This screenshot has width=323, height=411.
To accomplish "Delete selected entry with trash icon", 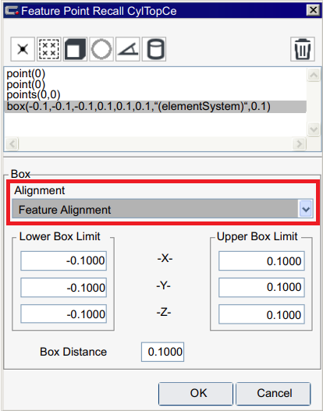I will coord(303,49).
